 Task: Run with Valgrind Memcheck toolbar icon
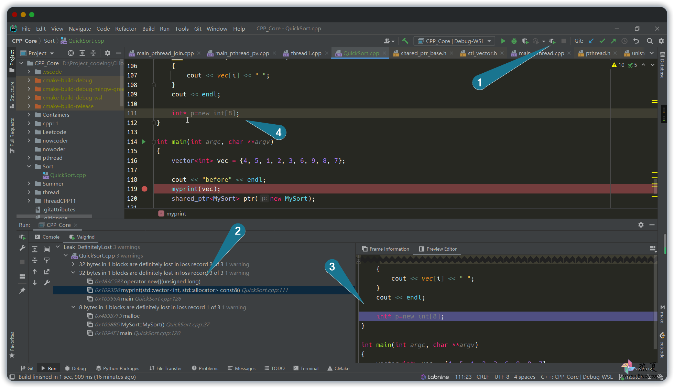click(x=553, y=41)
